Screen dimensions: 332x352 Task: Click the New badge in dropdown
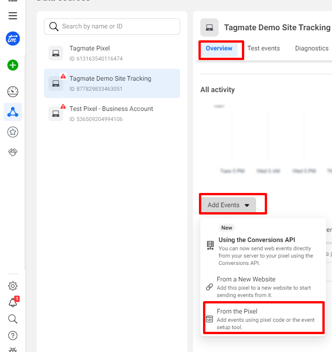(227, 228)
